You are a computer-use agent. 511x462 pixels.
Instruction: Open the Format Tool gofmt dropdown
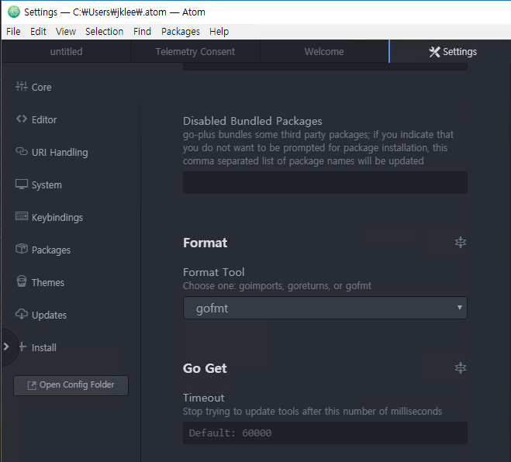[x=325, y=308]
